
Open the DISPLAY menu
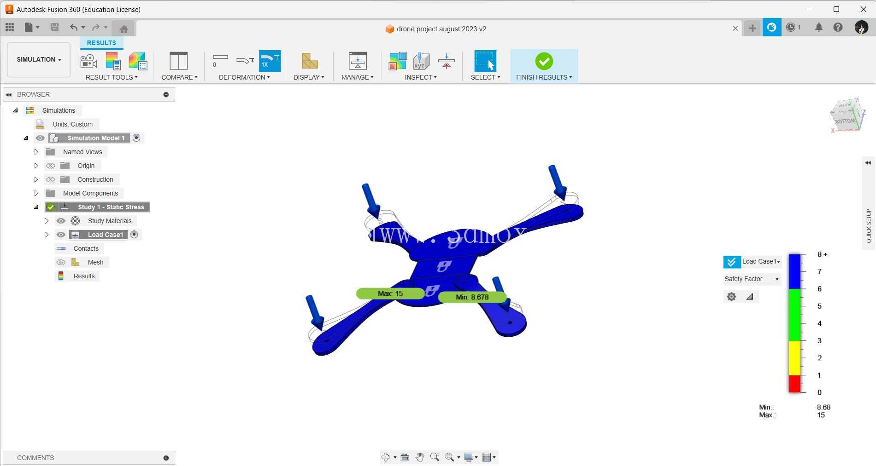coord(309,77)
